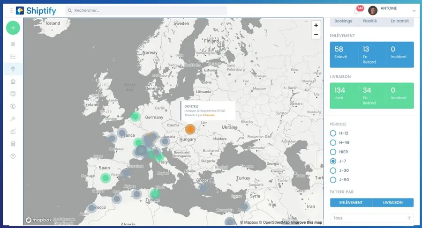The width and height of the screenshot is (422, 228).
Task: Open the 0 Incident delivery tile
Action: tap(400, 96)
